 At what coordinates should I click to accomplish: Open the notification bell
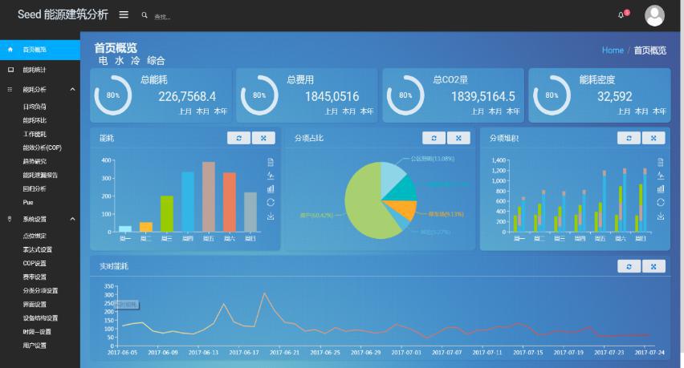coord(621,15)
